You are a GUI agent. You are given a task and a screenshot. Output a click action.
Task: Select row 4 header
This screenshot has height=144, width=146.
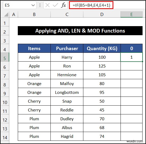[x=5, y=49]
